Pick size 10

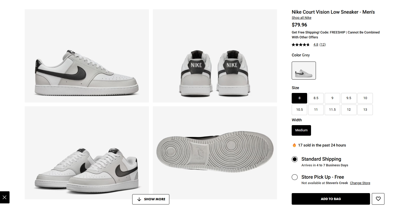pos(365,98)
